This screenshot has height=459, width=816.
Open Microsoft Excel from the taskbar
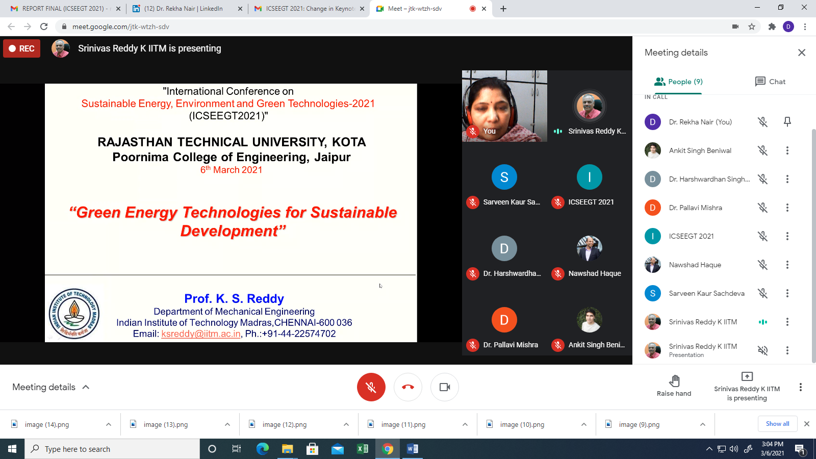tap(362, 449)
